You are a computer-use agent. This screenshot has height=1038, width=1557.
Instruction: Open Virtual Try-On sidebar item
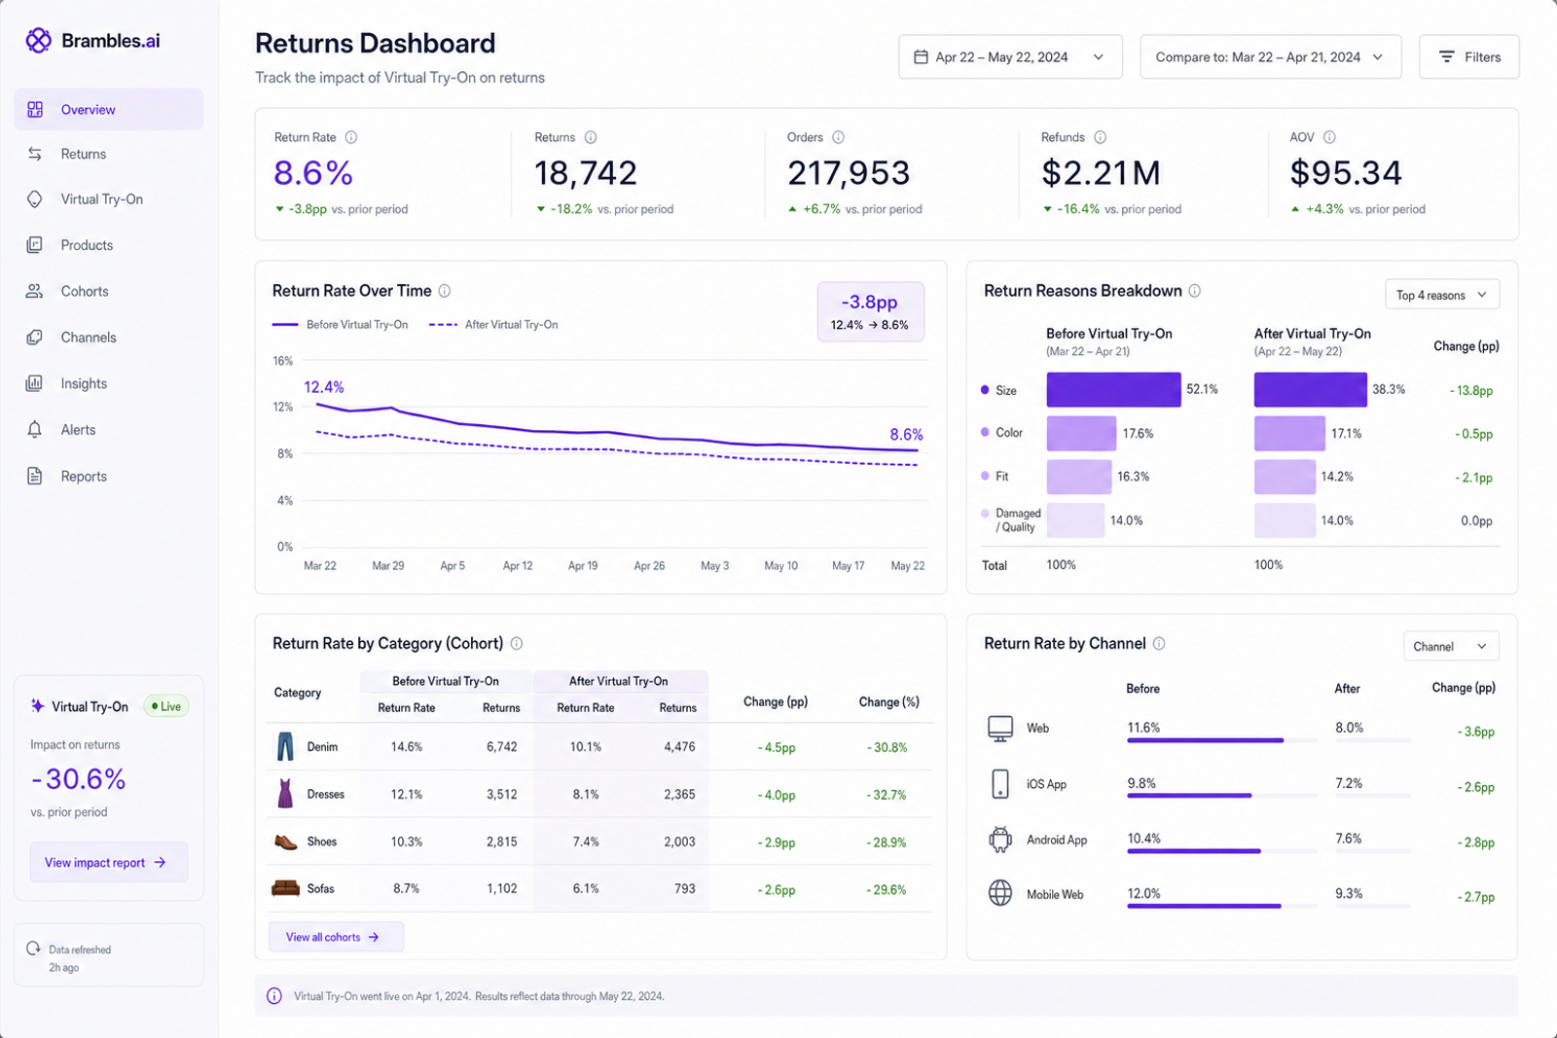click(109, 199)
